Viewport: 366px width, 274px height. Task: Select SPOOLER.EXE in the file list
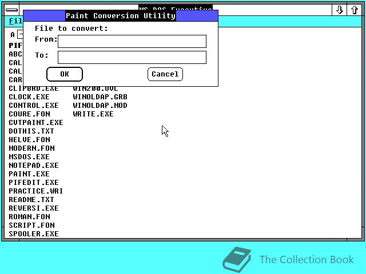tap(34, 234)
